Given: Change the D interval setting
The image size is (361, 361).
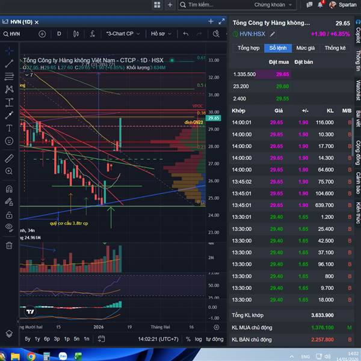Looking at the screenshot, I should click(59, 34).
